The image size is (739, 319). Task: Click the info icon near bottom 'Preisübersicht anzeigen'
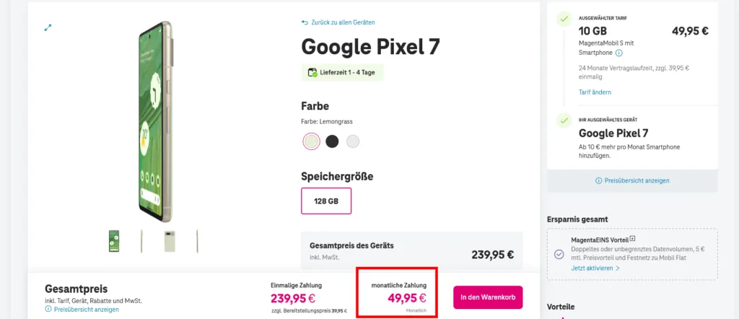(x=48, y=309)
